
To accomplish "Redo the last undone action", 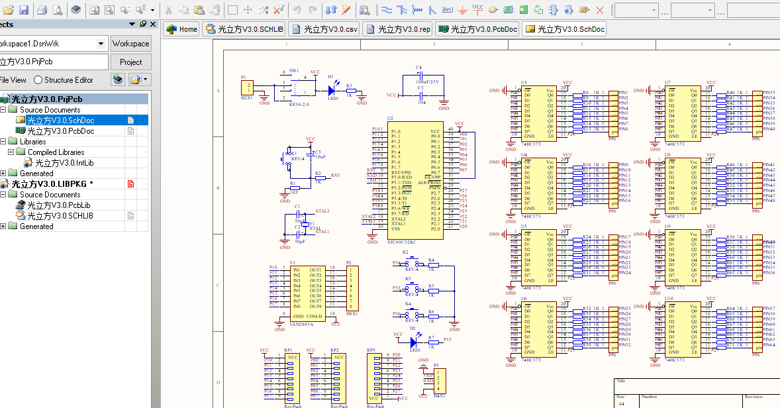I will [313, 9].
